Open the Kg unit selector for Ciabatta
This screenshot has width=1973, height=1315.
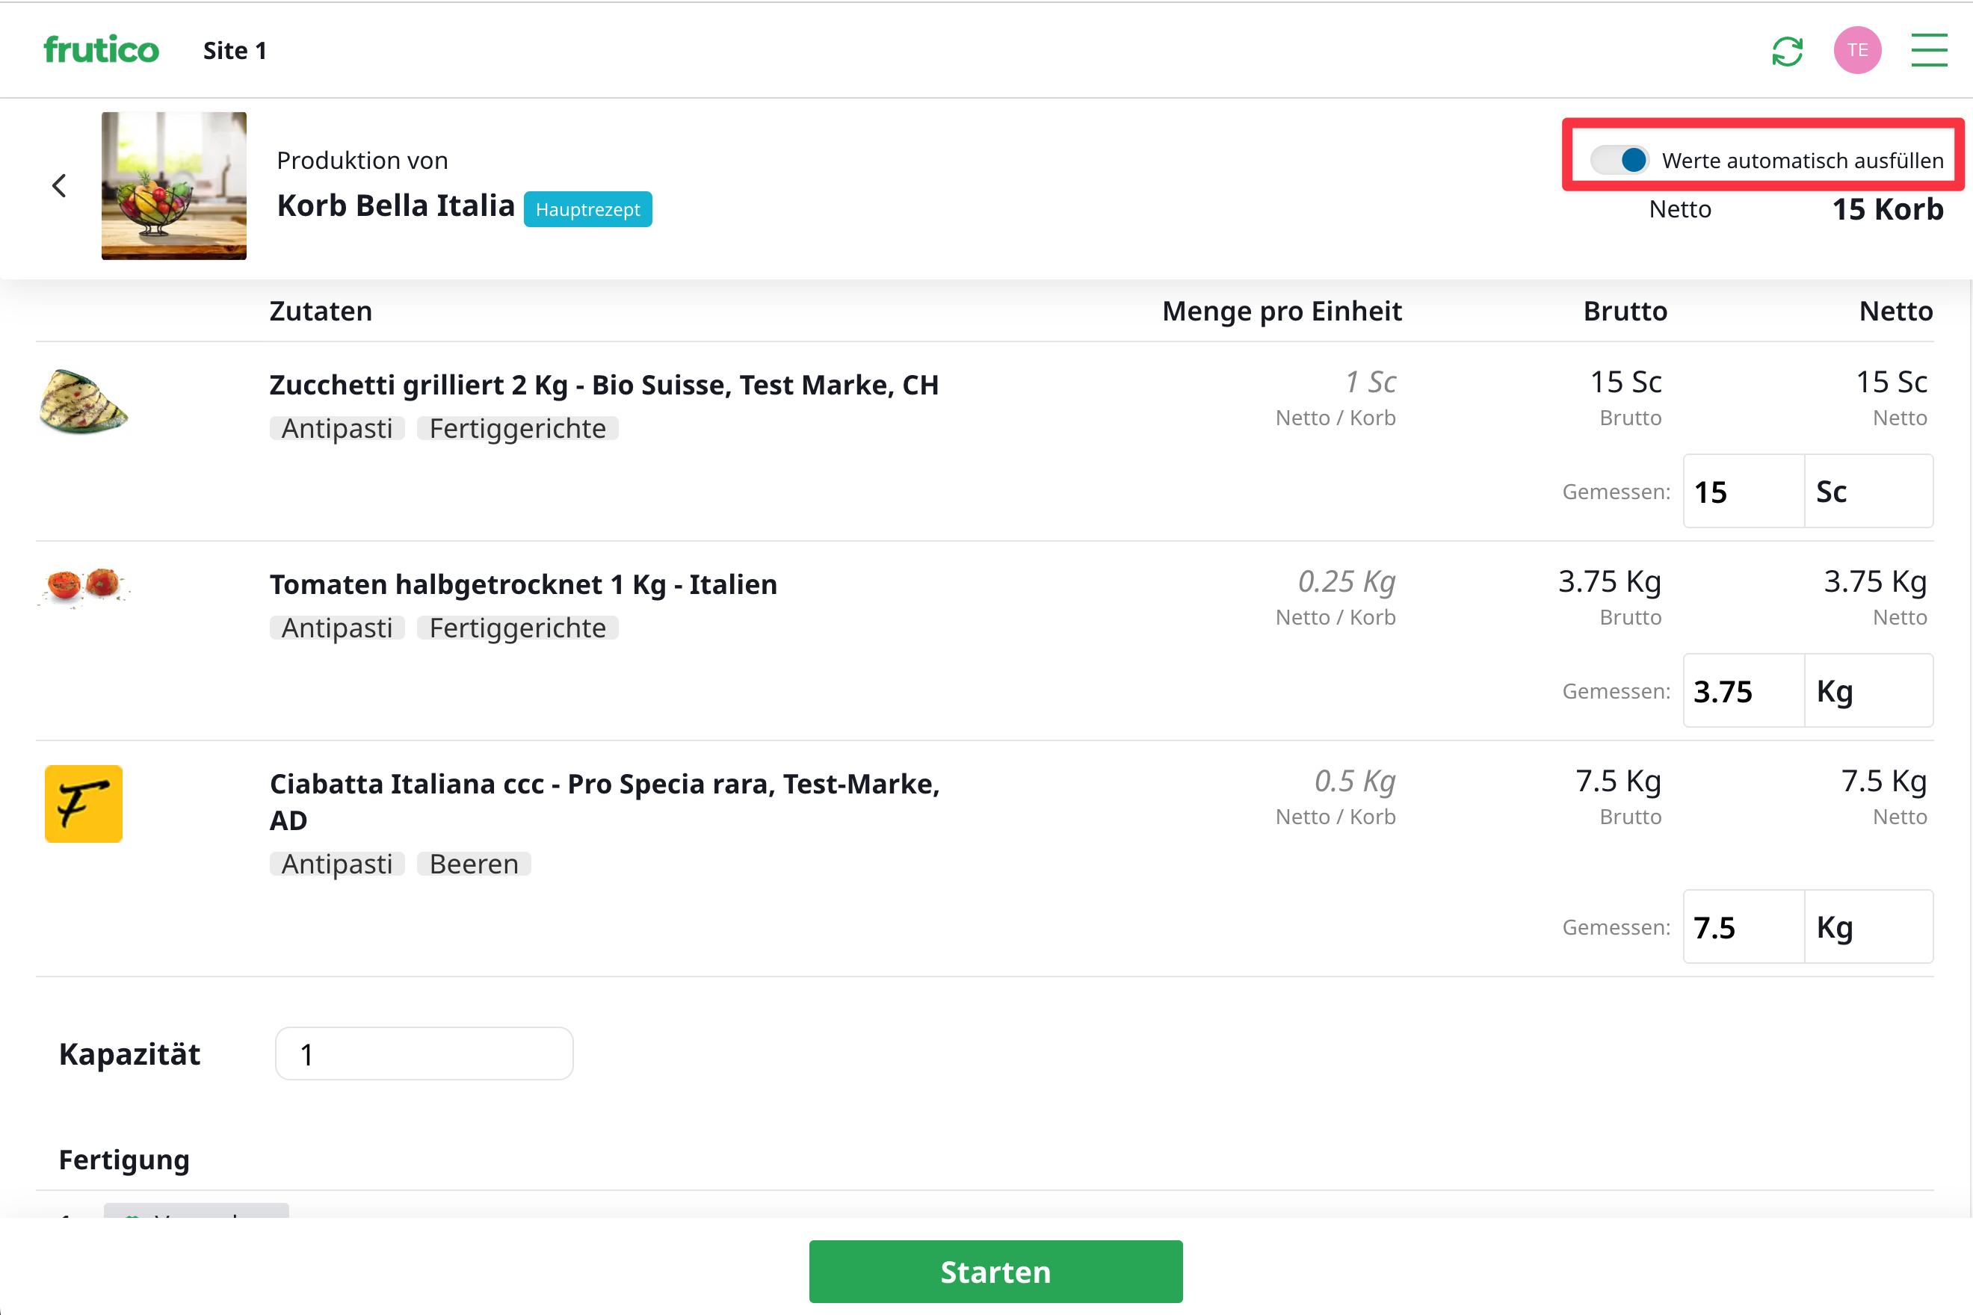click(1868, 926)
